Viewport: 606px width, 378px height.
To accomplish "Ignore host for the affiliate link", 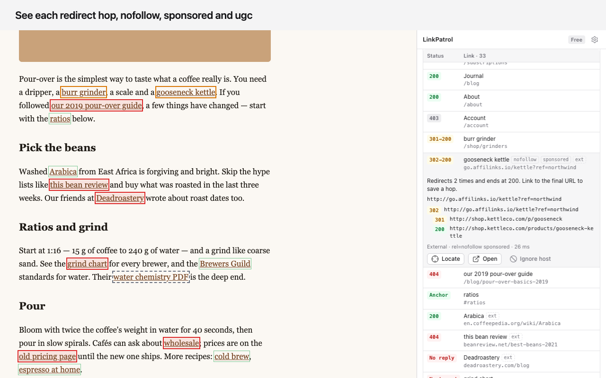I will pyautogui.click(x=530, y=259).
